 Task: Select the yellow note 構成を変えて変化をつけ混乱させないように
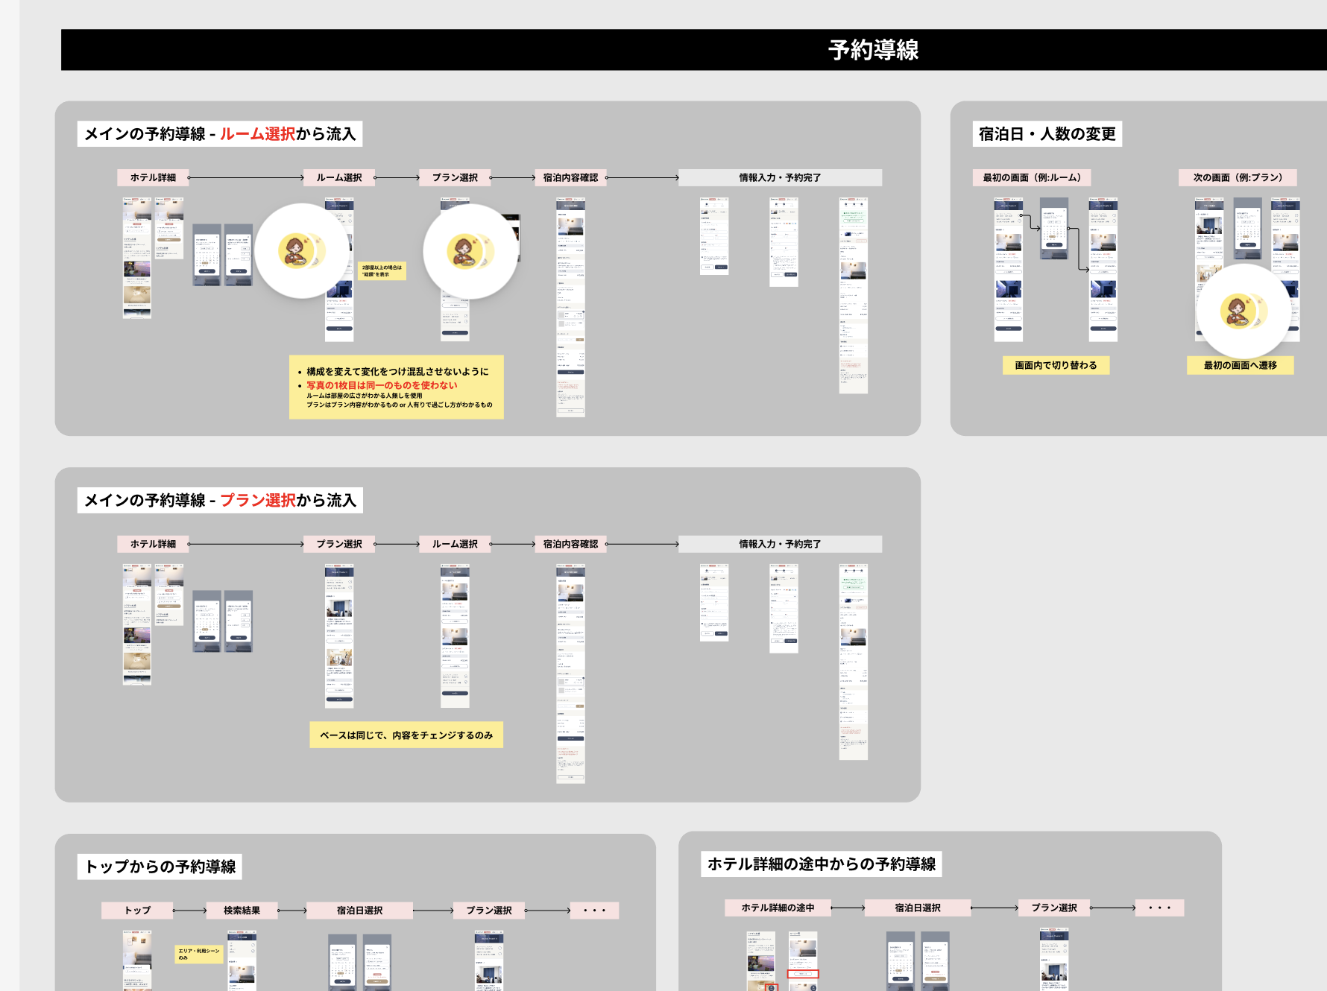pos(397,387)
